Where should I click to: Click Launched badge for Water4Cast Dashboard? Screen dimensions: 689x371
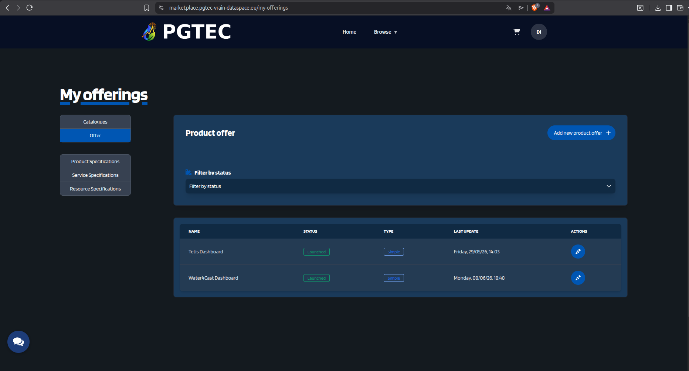tap(316, 278)
